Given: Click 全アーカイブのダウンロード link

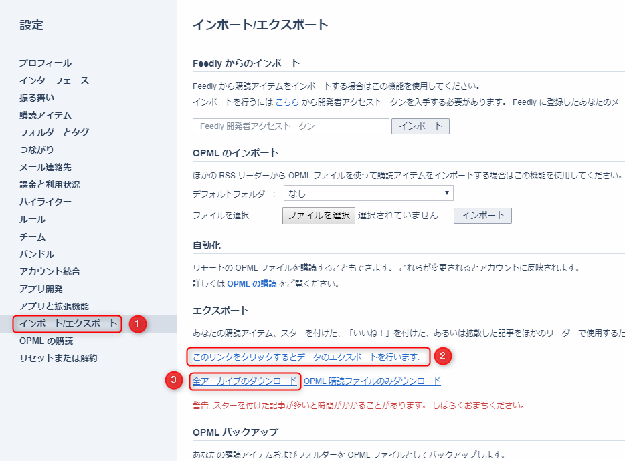Looking at the screenshot, I should 245,381.
